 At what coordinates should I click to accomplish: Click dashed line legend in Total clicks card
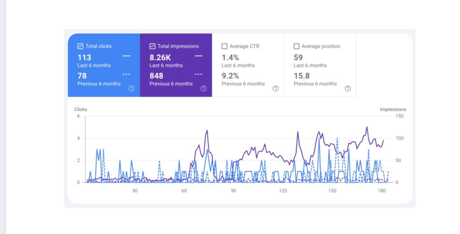tap(126, 75)
